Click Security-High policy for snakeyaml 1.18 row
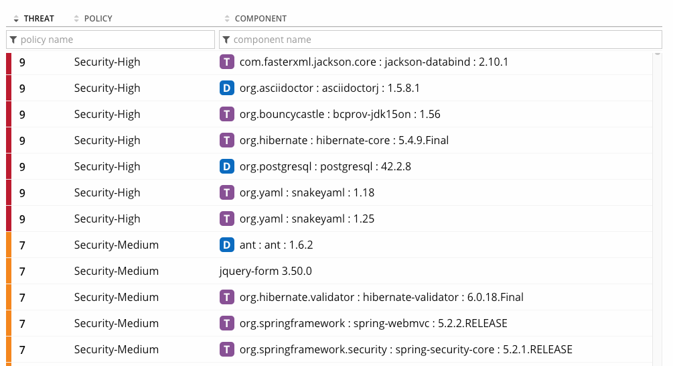This screenshot has width=673, height=366. click(107, 193)
